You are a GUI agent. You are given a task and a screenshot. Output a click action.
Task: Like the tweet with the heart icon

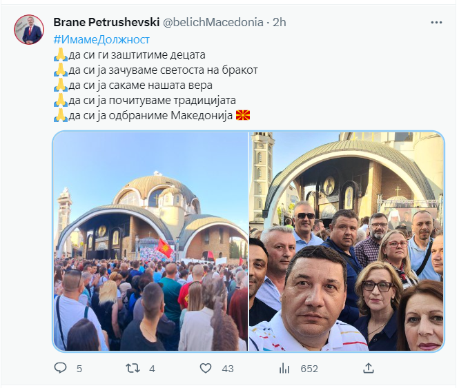(206, 368)
